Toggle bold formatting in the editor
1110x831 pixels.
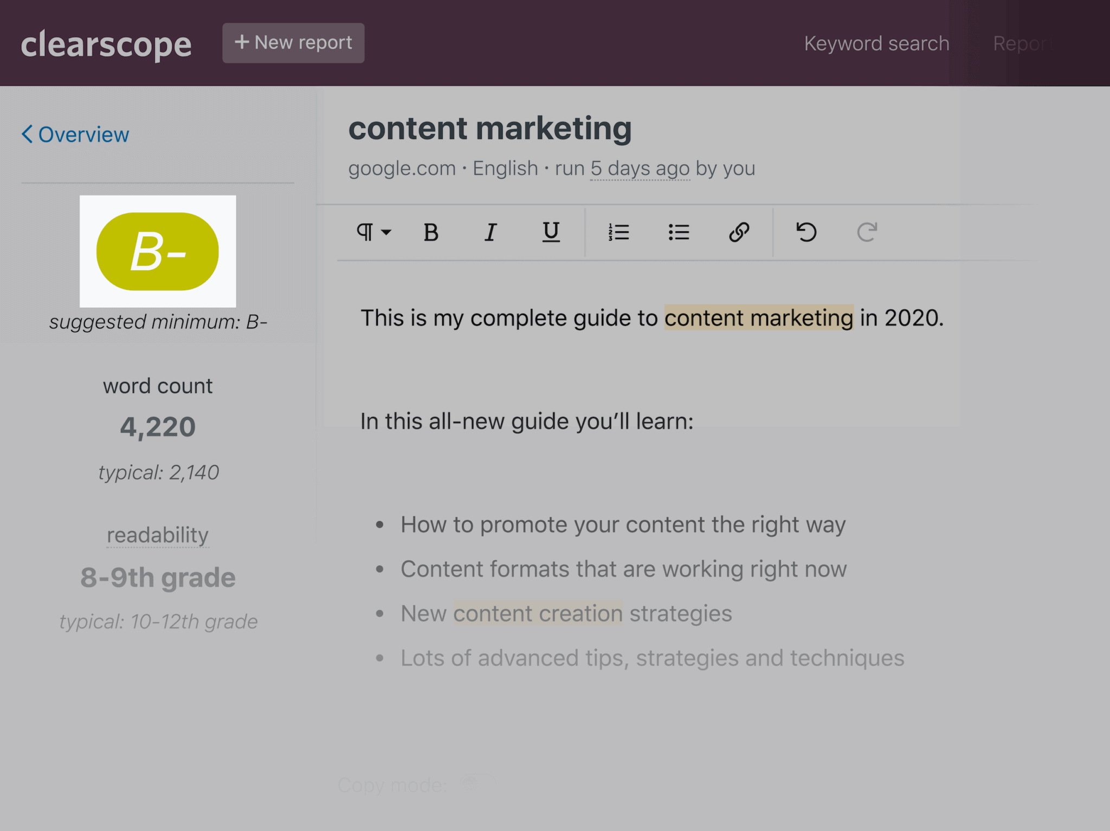point(430,232)
